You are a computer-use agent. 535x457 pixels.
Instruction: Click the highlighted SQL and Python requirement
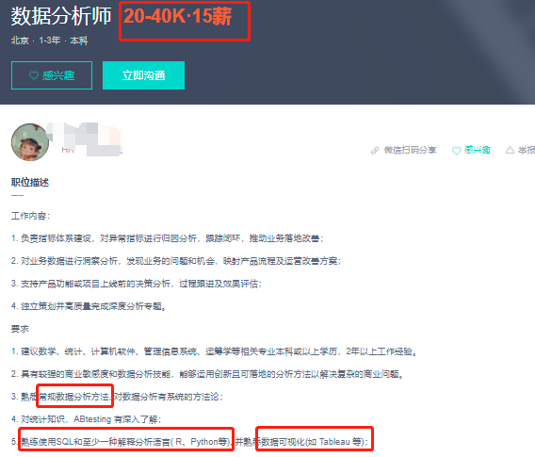(125, 442)
